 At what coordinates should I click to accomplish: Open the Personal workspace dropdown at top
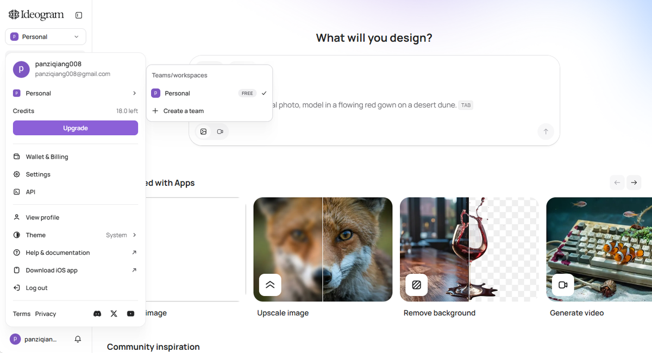pos(46,37)
